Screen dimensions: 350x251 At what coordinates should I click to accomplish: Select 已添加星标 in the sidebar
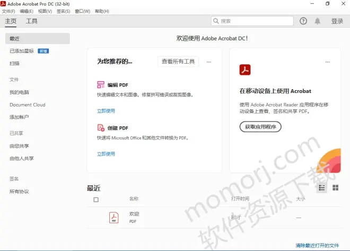click(x=22, y=51)
